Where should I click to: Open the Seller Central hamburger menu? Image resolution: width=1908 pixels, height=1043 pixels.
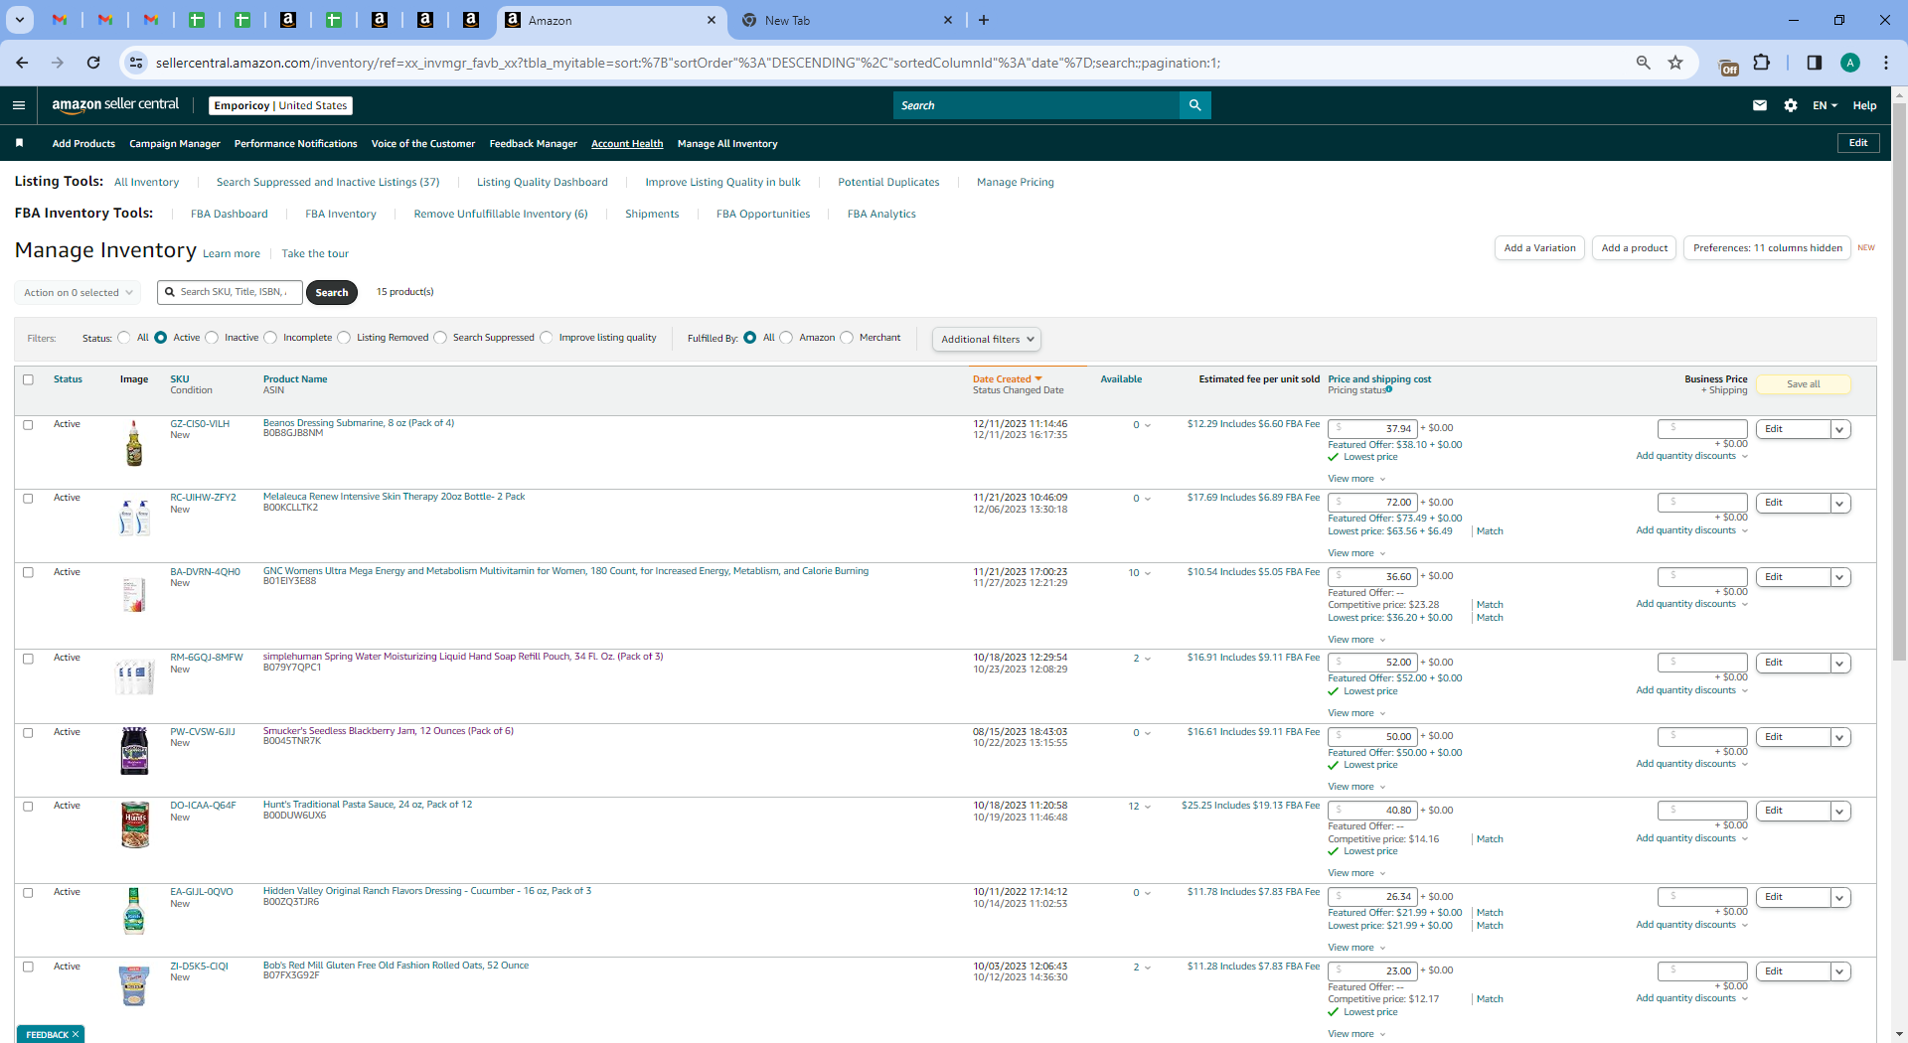19,105
